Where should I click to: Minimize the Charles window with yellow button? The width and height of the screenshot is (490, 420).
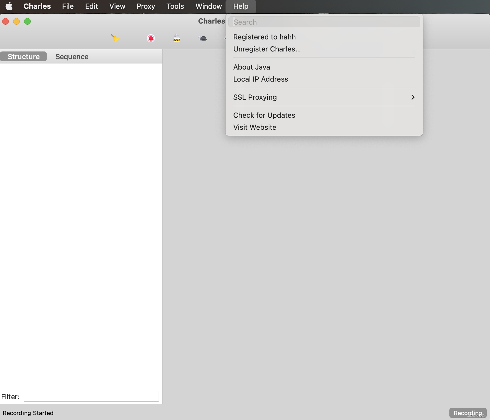point(16,21)
